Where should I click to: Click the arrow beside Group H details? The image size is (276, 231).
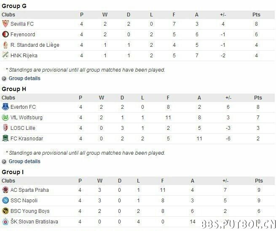(x=4, y=161)
